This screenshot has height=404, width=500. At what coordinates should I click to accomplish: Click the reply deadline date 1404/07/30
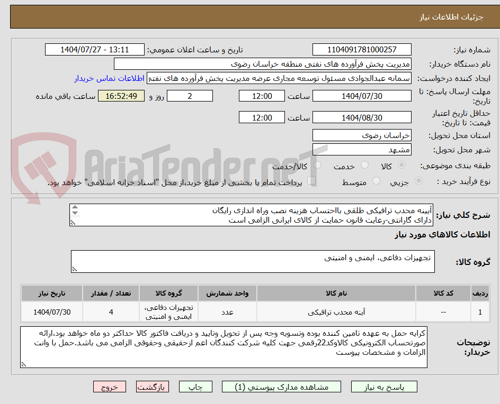(362, 96)
